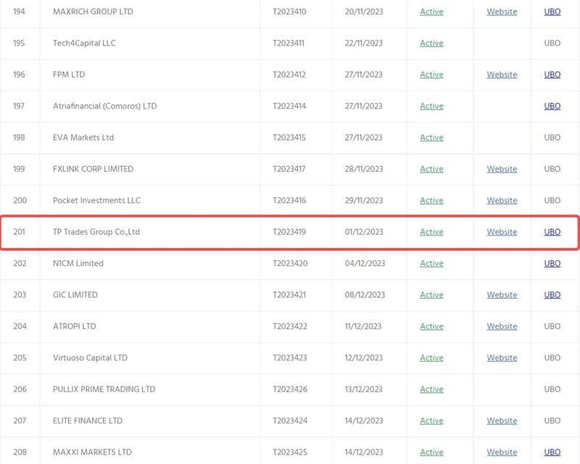Open the UBO link for FPM LTD
Image resolution: width=580 pixels, height=464 pixels.
coord(552,75)
